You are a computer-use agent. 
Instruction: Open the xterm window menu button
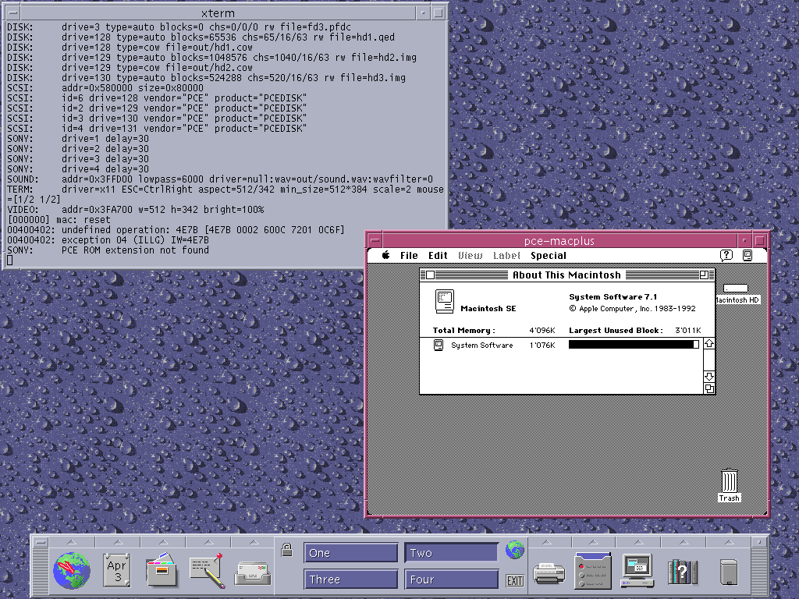pos(13,12)
